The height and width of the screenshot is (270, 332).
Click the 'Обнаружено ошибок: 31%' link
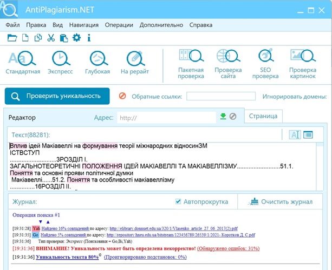coord(228,248)
